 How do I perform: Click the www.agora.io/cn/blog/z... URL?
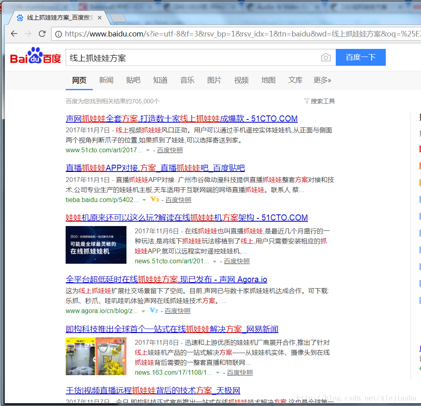point(102,311)
